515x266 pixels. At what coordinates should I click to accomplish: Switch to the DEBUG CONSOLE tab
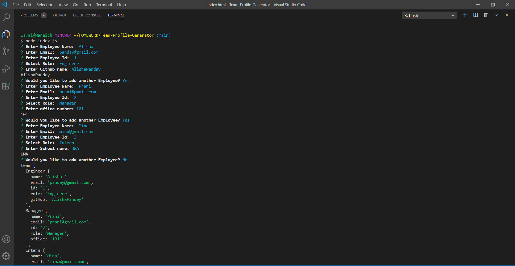[x=87, y=15]
